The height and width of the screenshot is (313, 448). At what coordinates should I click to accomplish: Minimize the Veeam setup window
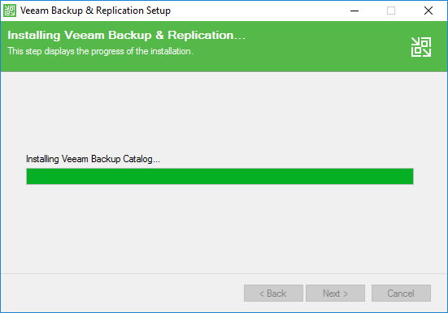[x=354, y=11]
